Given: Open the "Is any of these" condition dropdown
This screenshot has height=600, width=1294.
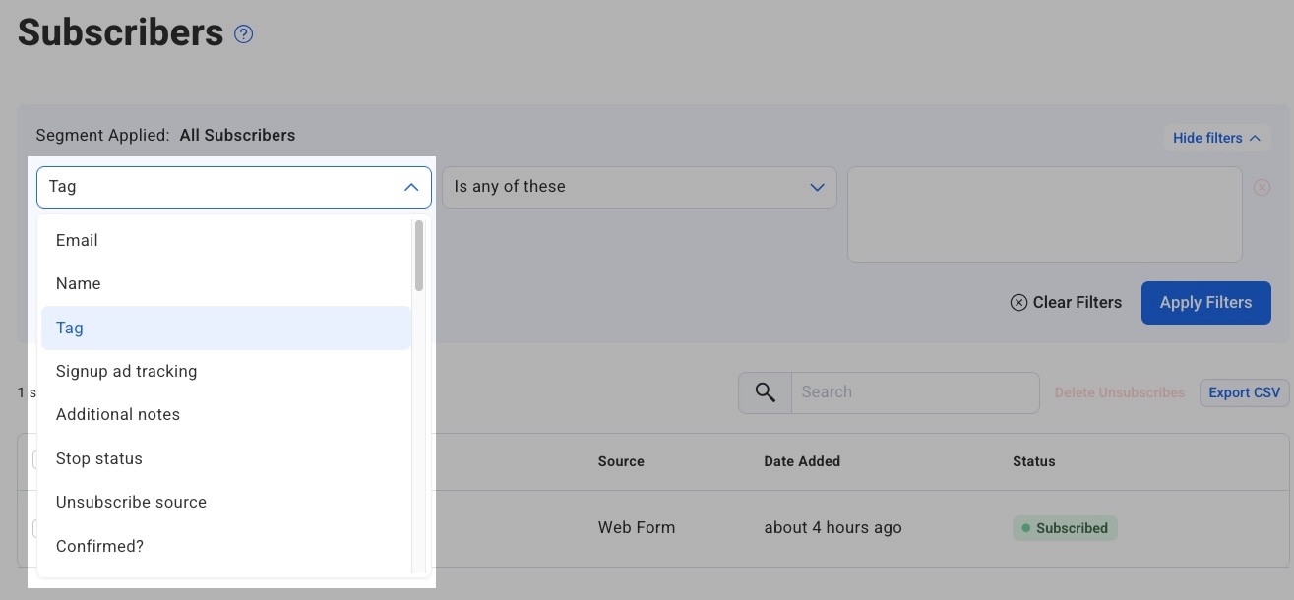Looking at the screenshot, I should (x=640, y=187).
